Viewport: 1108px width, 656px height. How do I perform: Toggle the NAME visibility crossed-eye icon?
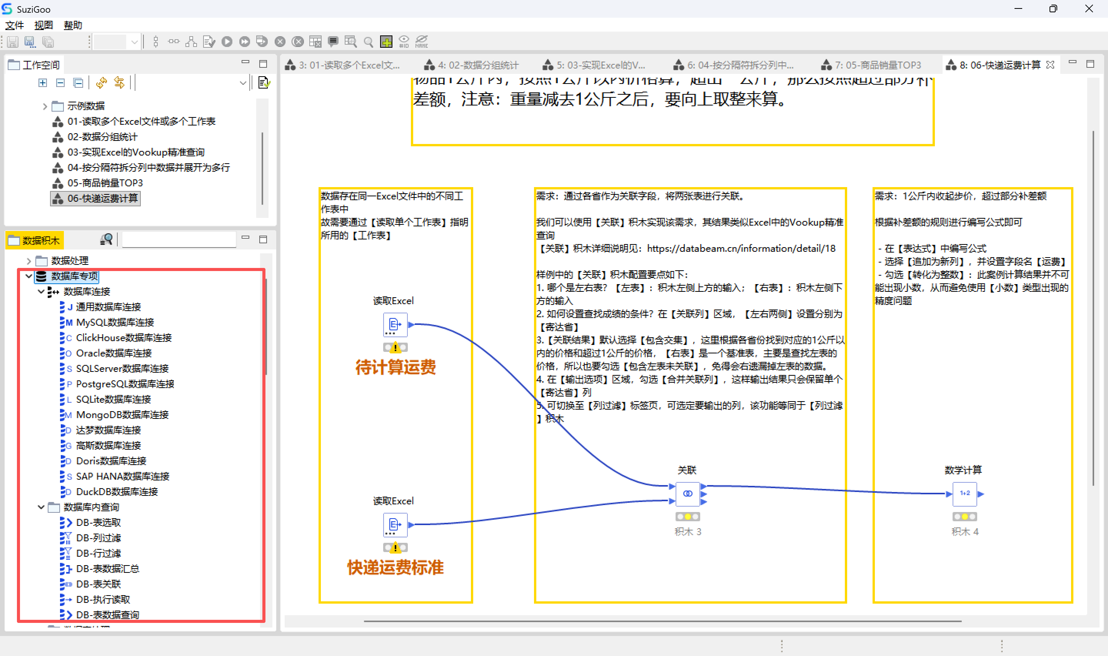(422, 42)
